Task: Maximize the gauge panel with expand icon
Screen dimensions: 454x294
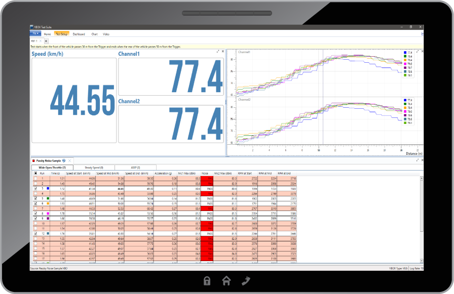Action: 218,51
